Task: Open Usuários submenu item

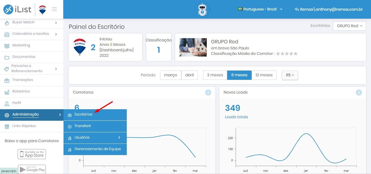Action: [95, 138]
